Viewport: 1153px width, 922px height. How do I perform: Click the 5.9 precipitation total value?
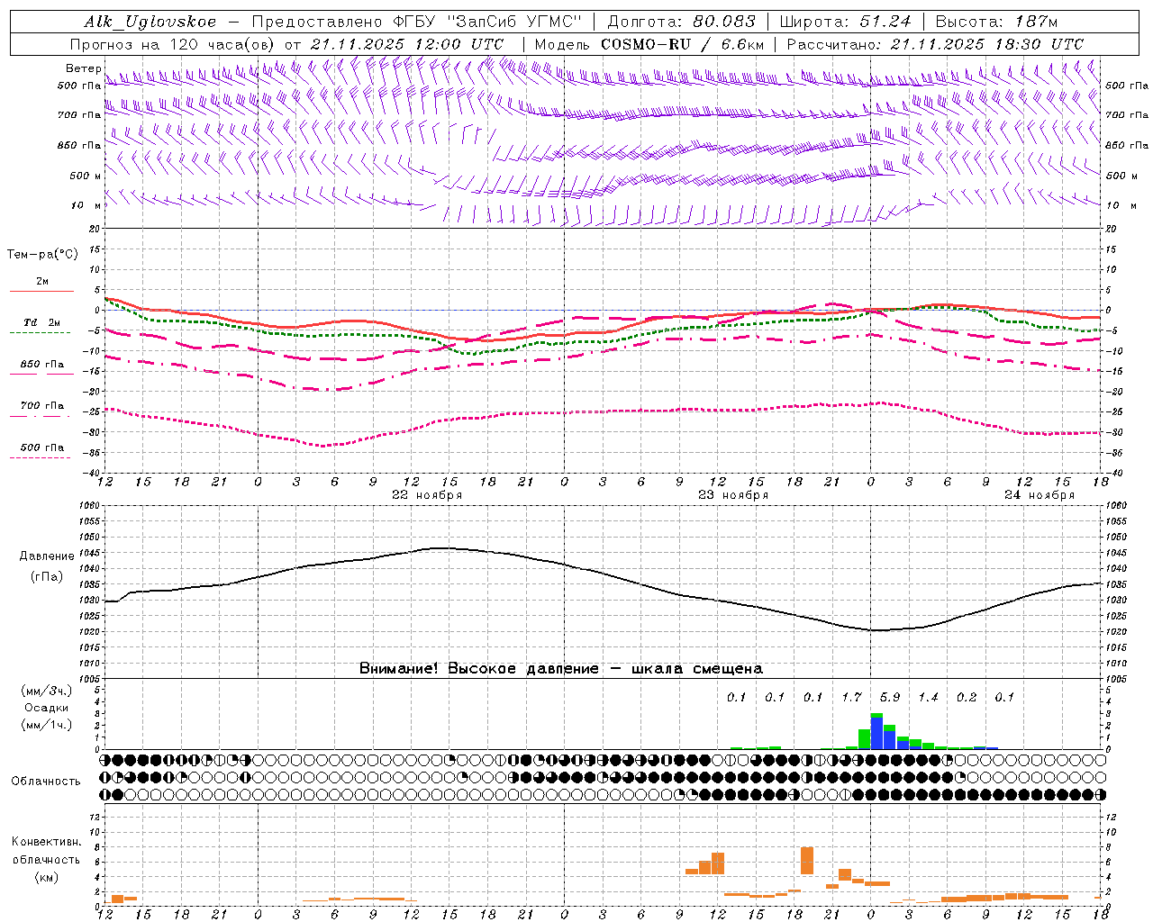890,698
